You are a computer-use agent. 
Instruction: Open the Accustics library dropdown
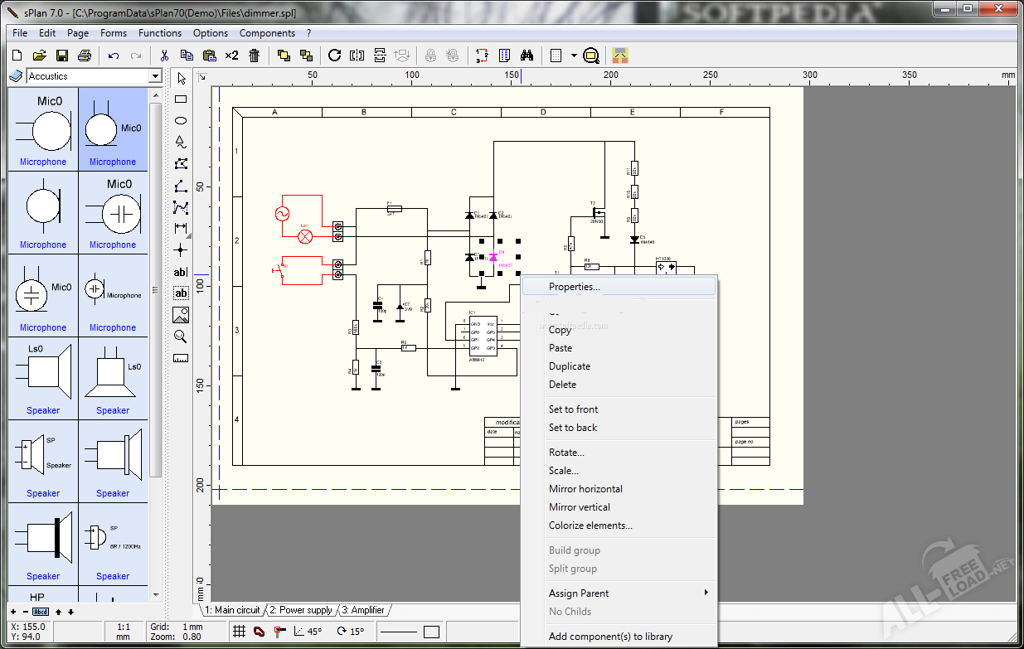click(154, 76)
